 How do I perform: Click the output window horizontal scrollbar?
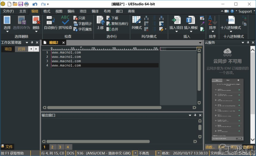(x=98, y=142)
